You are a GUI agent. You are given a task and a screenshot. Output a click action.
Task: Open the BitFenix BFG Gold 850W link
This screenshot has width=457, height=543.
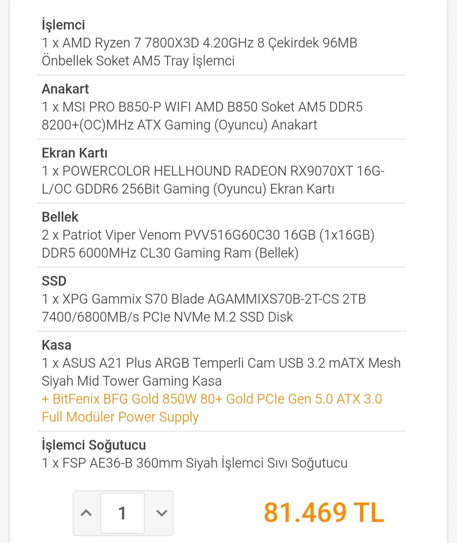click(212, 399)
